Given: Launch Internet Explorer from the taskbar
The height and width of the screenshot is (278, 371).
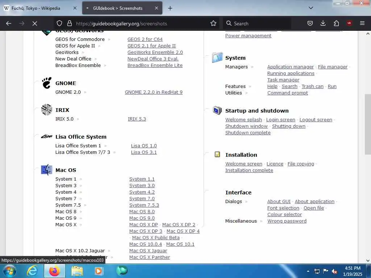Looking at the screenshot, I should pyautogui.click(x=32, y=271).
